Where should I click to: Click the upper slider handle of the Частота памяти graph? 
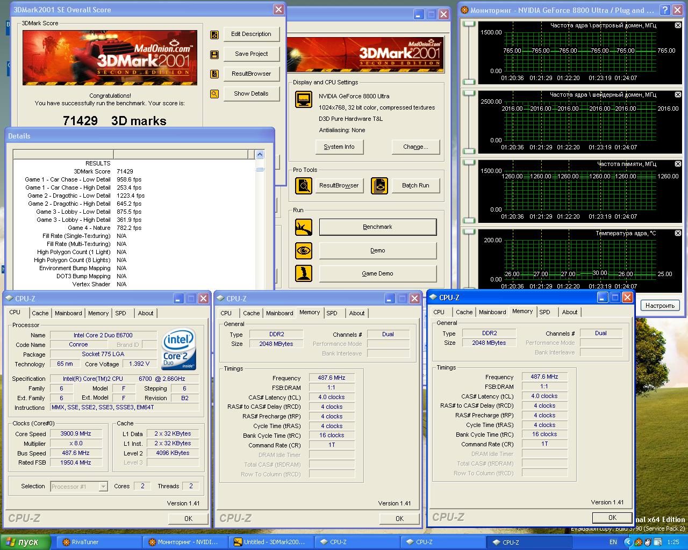[470, 163]
